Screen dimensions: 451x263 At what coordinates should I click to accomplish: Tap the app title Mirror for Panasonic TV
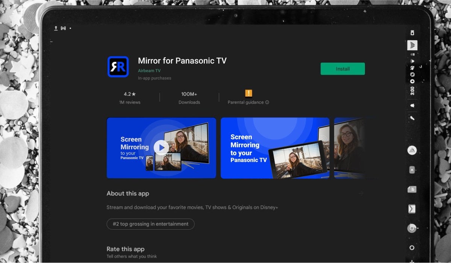(182, 60)
